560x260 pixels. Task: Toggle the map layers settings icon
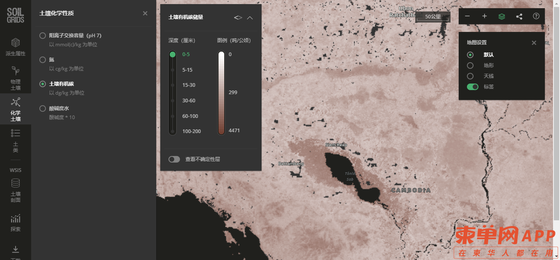tap(502, 16)
